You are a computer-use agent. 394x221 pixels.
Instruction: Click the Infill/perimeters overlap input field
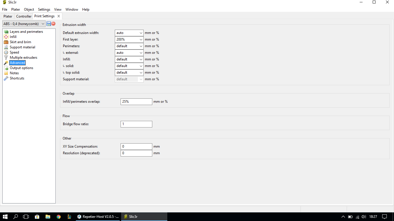pos(136,102)
